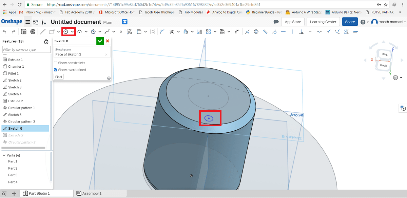
Task: Select the Sketch fillet tool
Action: 163,32
